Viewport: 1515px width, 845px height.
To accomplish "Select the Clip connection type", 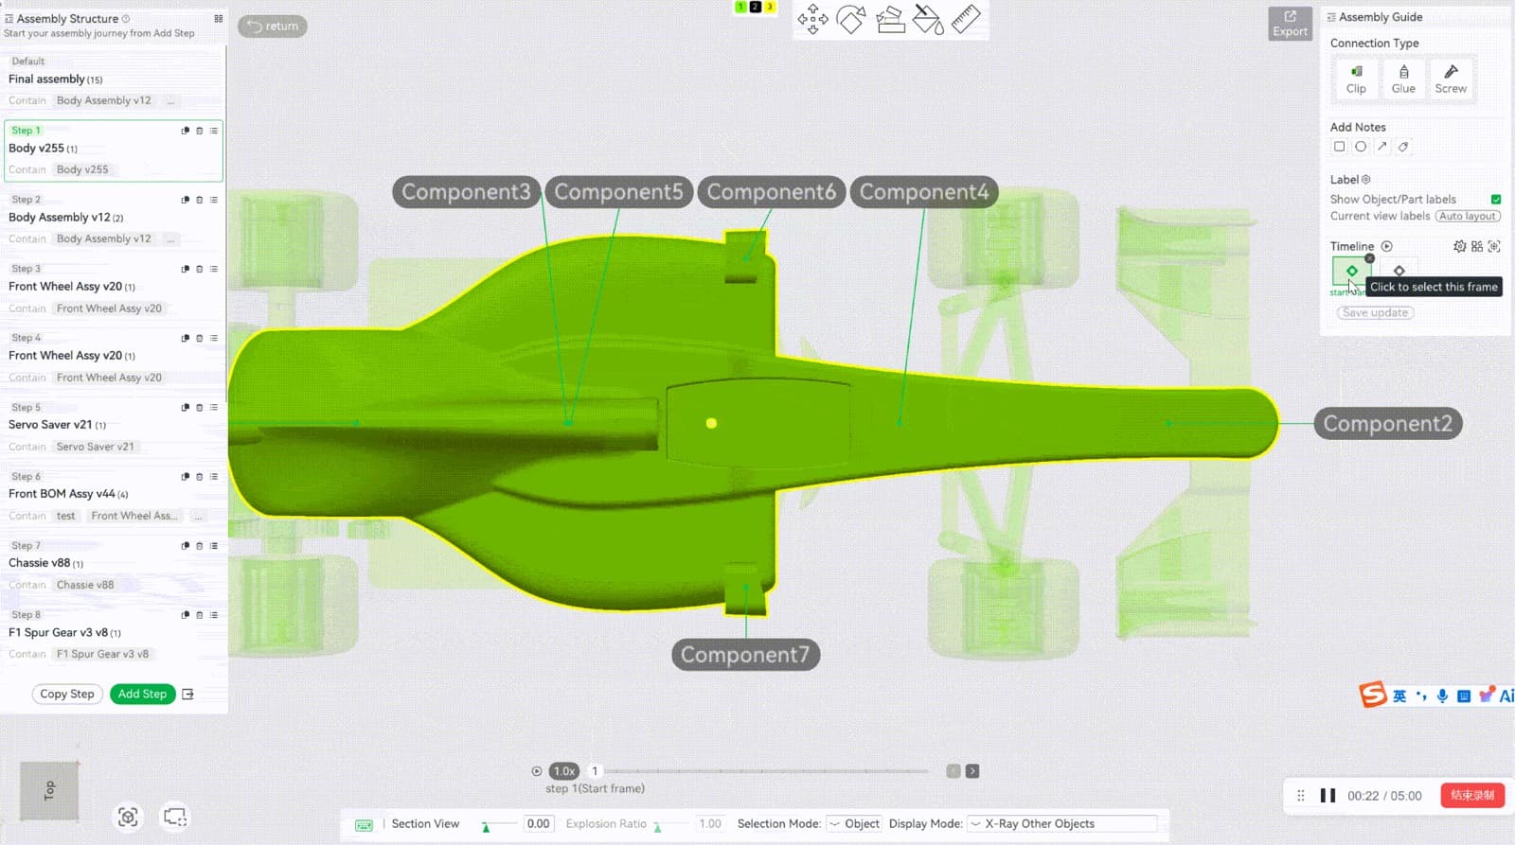I will pyautogui.click(x=1356, y=79).
